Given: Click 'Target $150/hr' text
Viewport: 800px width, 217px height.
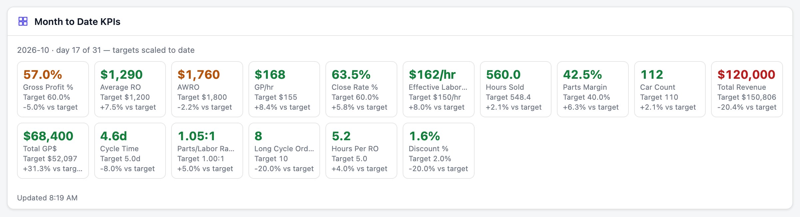Looking at the screenshot, I should pyautogui.click(x=435, y=97).
